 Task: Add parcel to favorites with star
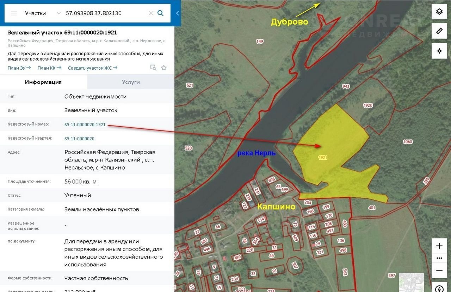click(x=164, y=68)
